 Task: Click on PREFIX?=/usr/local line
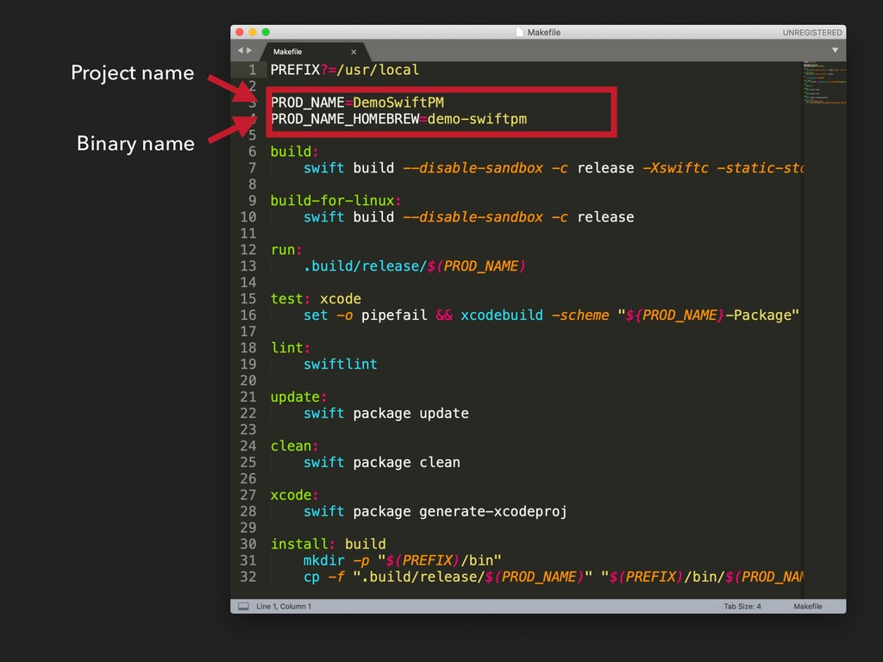[x=345, y=70]
